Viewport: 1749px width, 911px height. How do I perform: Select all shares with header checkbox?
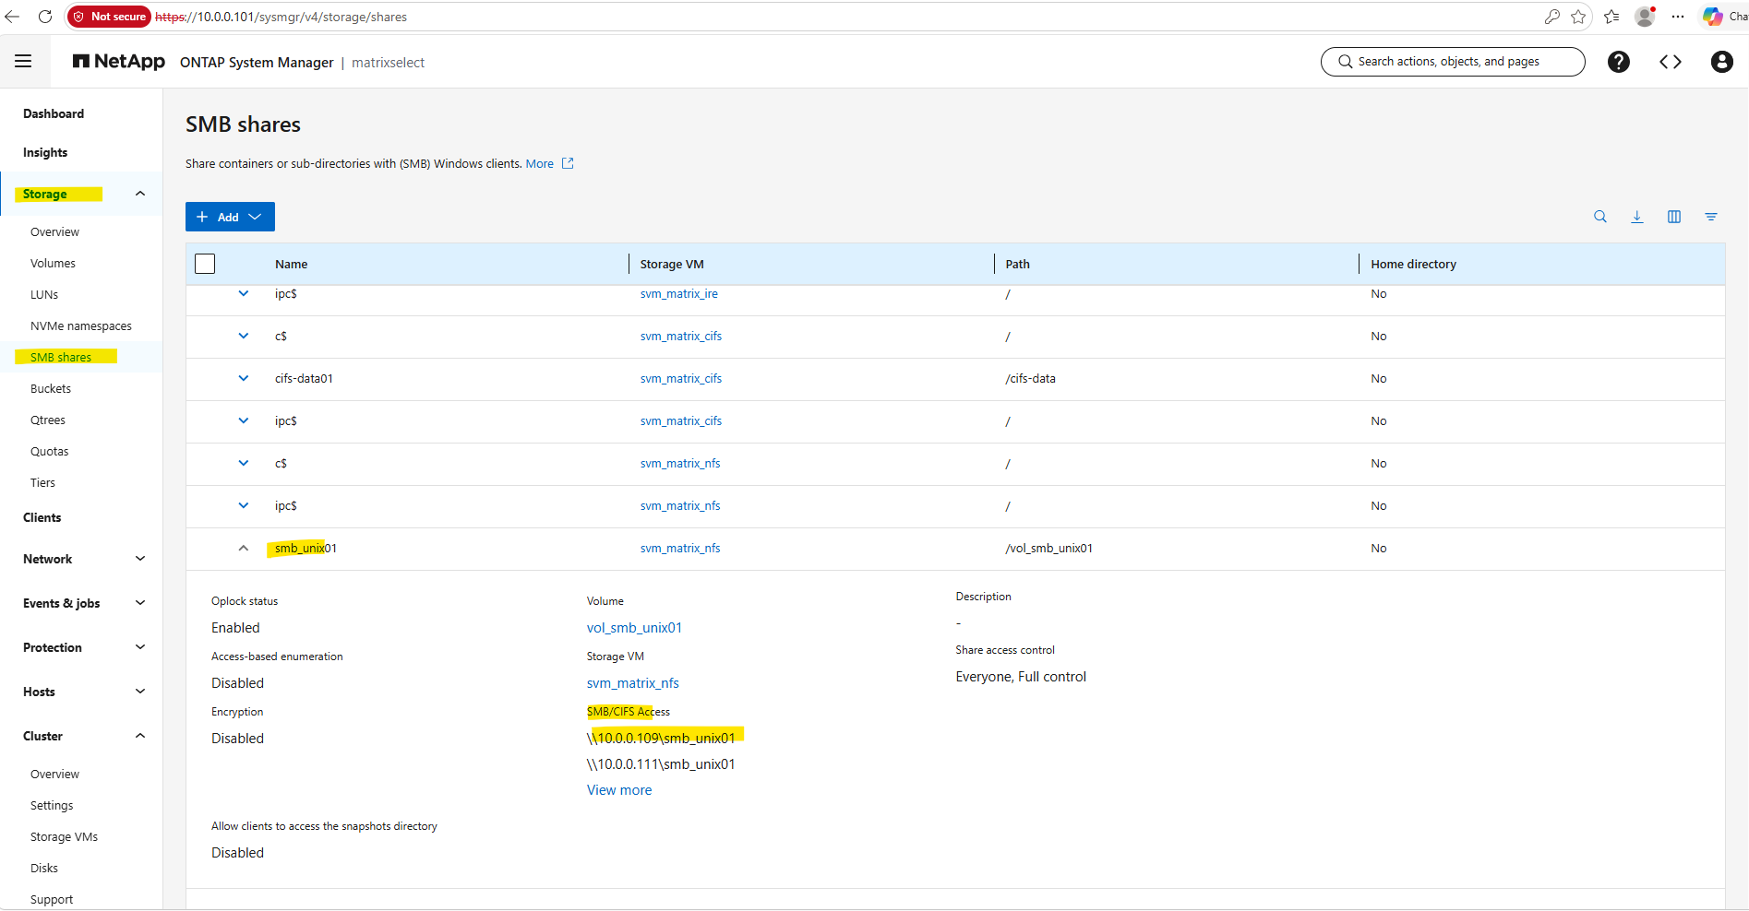[205, 264]
